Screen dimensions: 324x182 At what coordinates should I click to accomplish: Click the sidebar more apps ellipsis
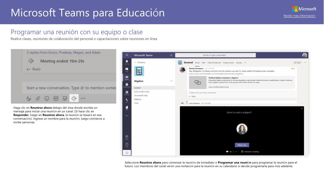click(x=127, y=116)
